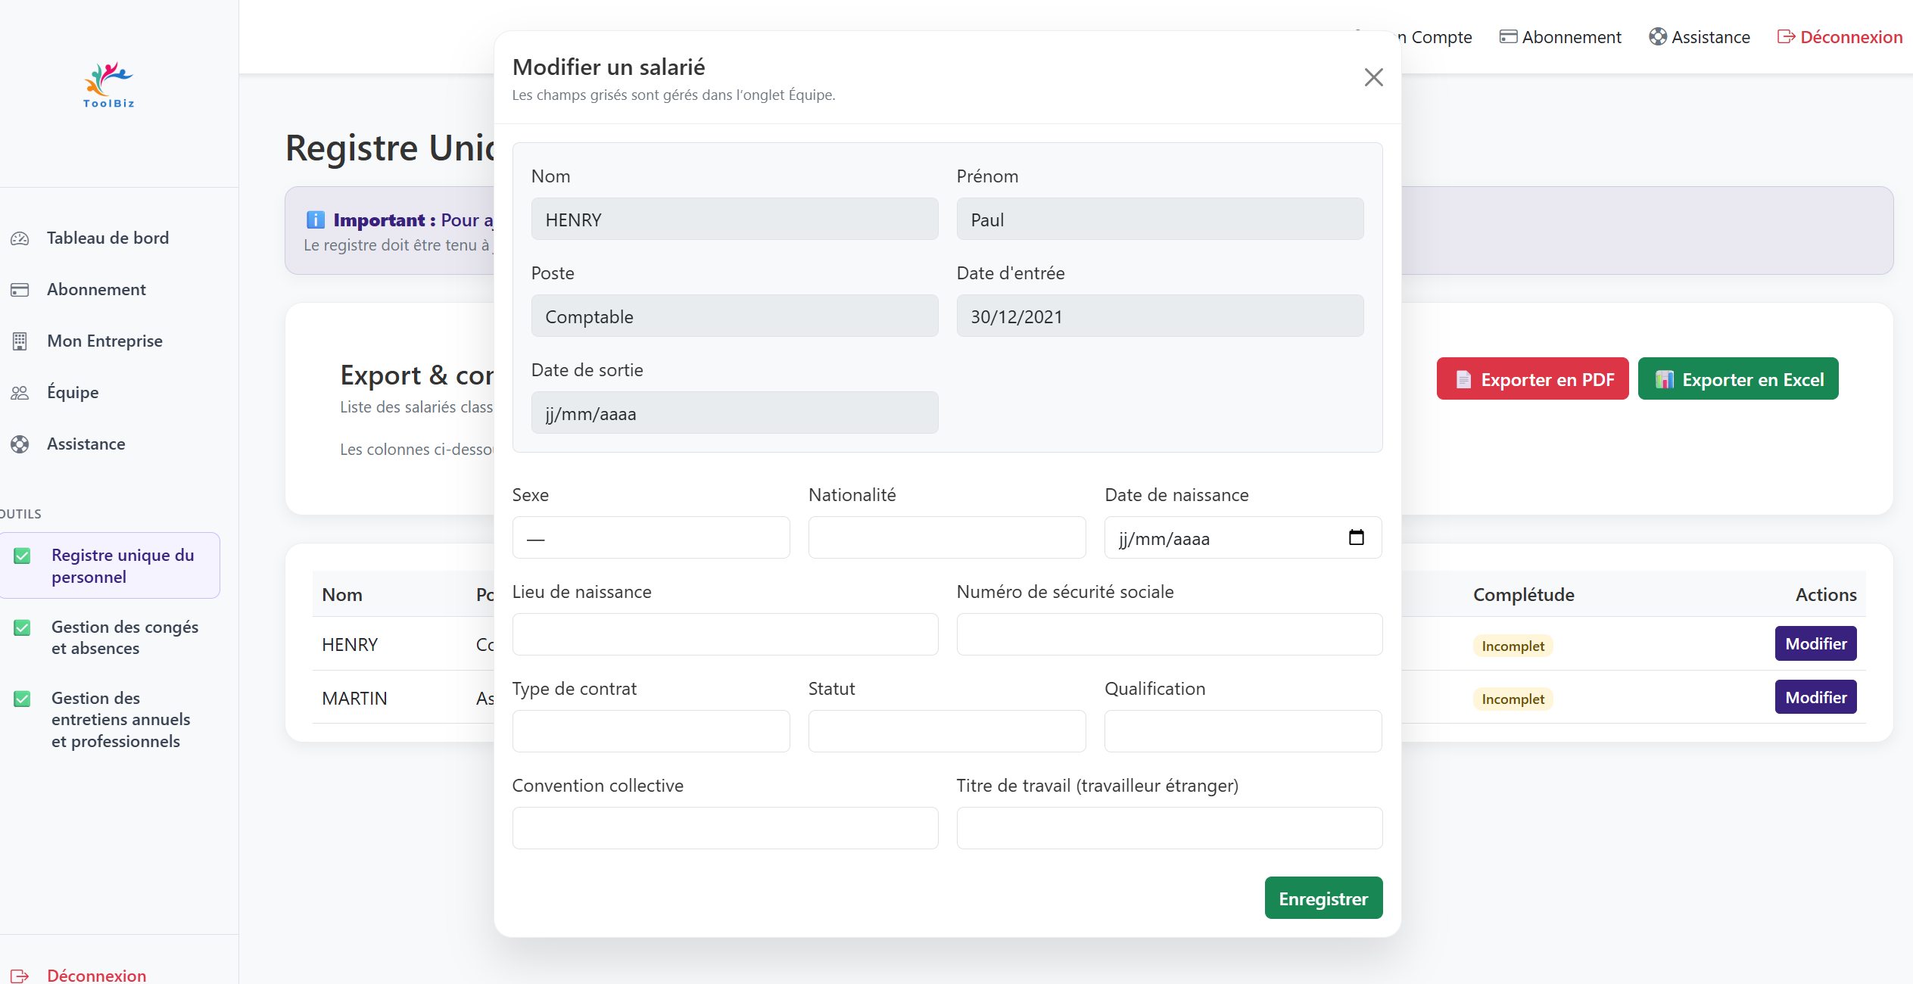Click the sidebar Abonnement card icon
The height and width of the screenshot is (984, 1913).
(20, 290)
